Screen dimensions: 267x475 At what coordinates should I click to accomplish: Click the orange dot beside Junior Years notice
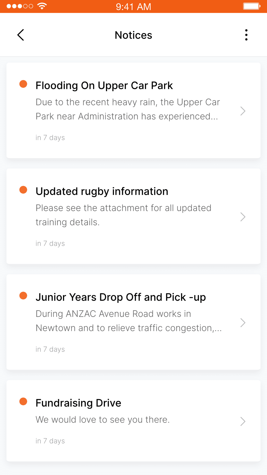tap(23, 295)
